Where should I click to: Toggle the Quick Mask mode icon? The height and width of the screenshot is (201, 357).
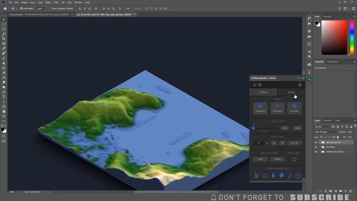coord(4,136)
